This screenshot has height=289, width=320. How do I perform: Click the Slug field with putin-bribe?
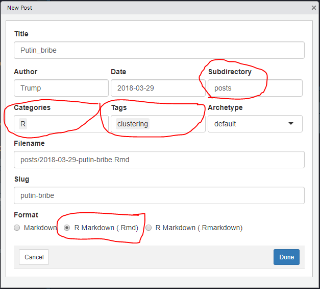click(159, 195)
